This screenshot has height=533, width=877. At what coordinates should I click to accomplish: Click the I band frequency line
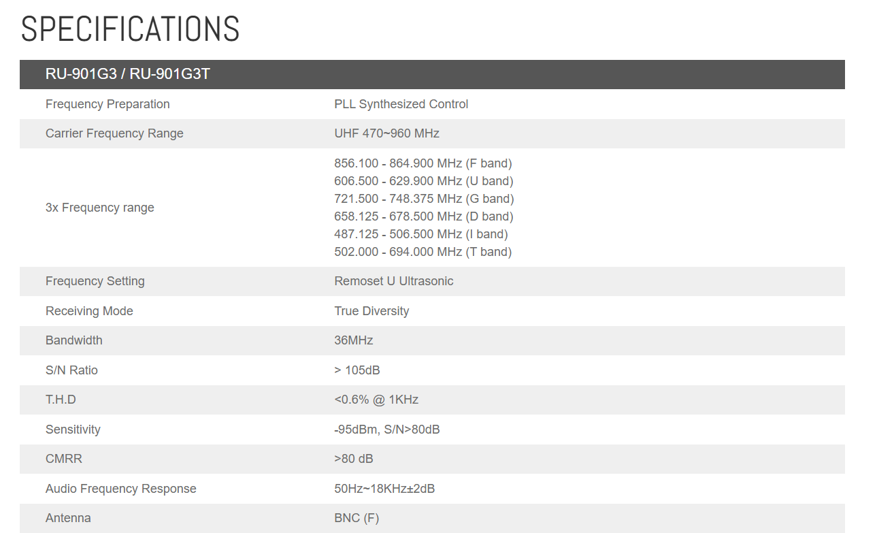point(420,234)
